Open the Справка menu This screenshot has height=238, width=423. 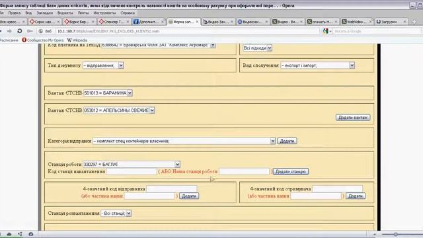tap(128, 13)
